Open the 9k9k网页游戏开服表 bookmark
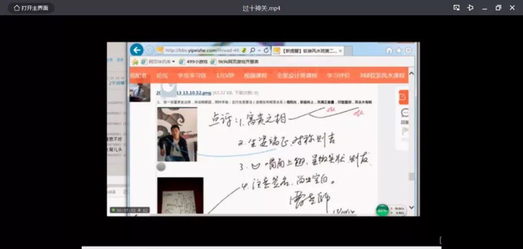This screenshot has width=523, height=249. [234, 61]
